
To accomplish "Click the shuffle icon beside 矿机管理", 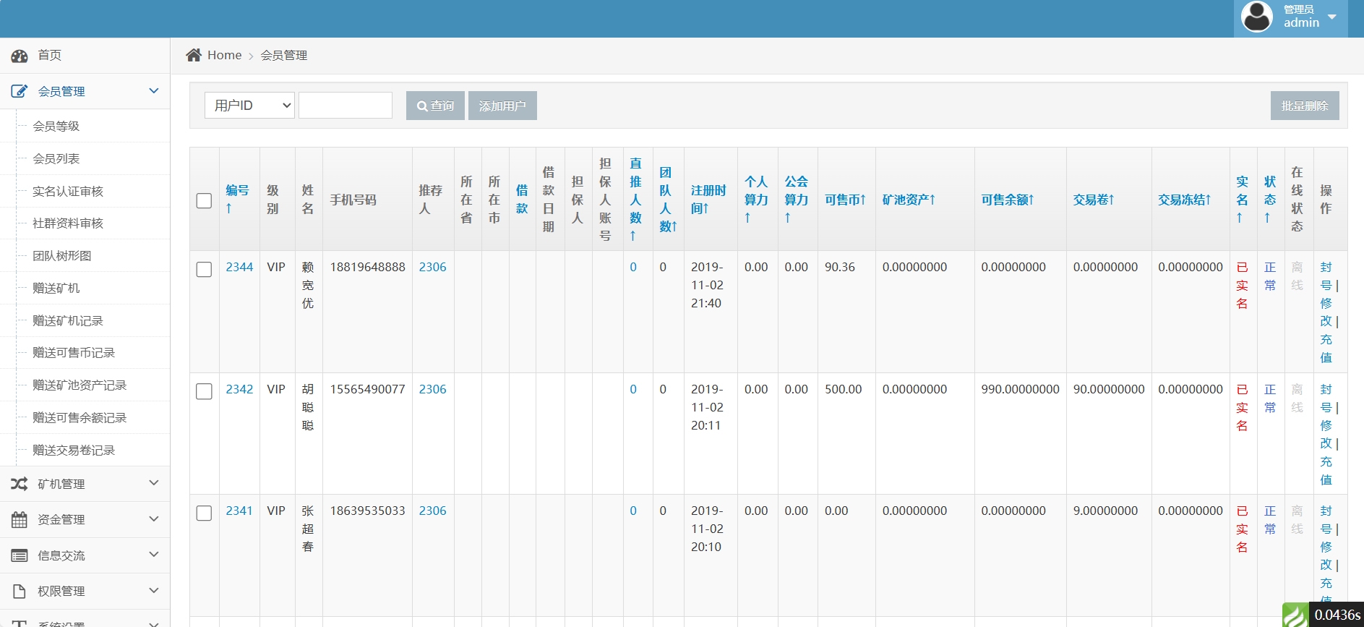I will click(20, 484).
